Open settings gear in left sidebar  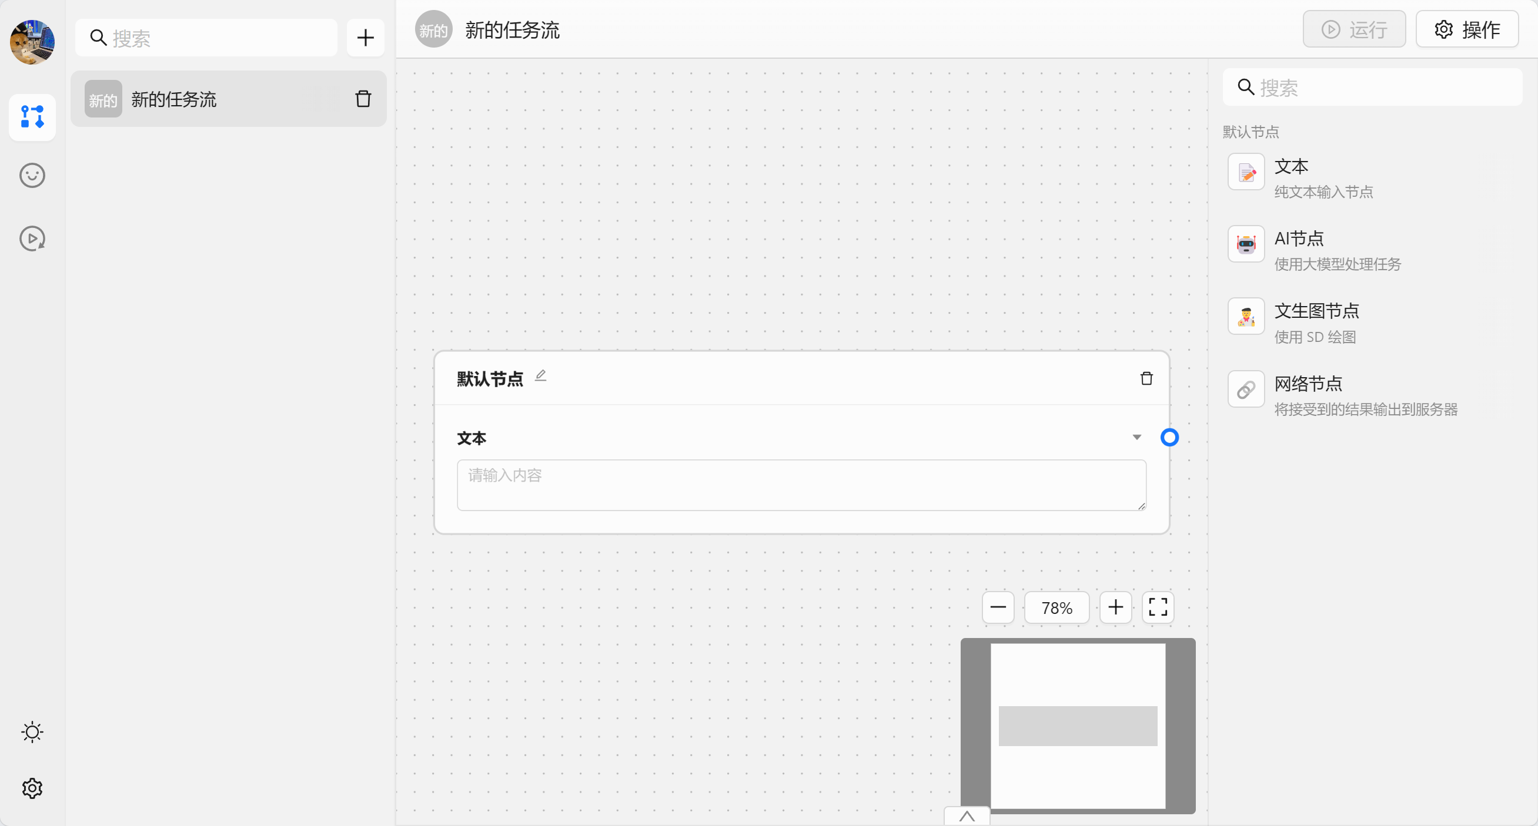32,788
